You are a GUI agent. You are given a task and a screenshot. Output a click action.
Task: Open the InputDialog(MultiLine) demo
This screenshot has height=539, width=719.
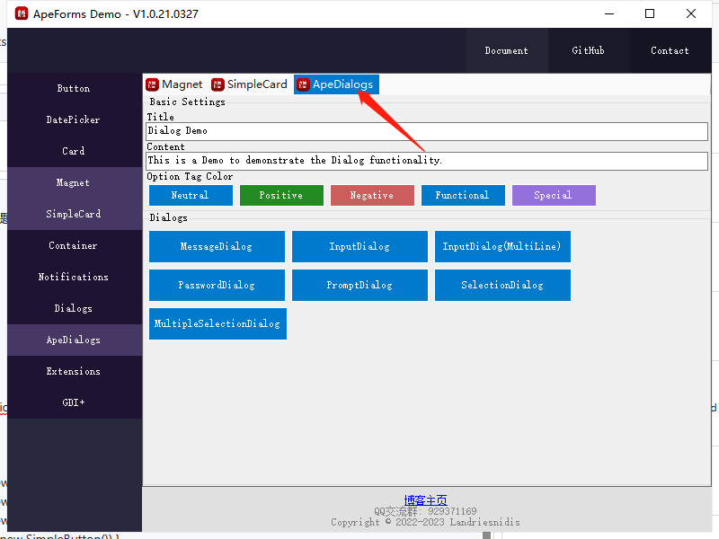tap(502, 246)
